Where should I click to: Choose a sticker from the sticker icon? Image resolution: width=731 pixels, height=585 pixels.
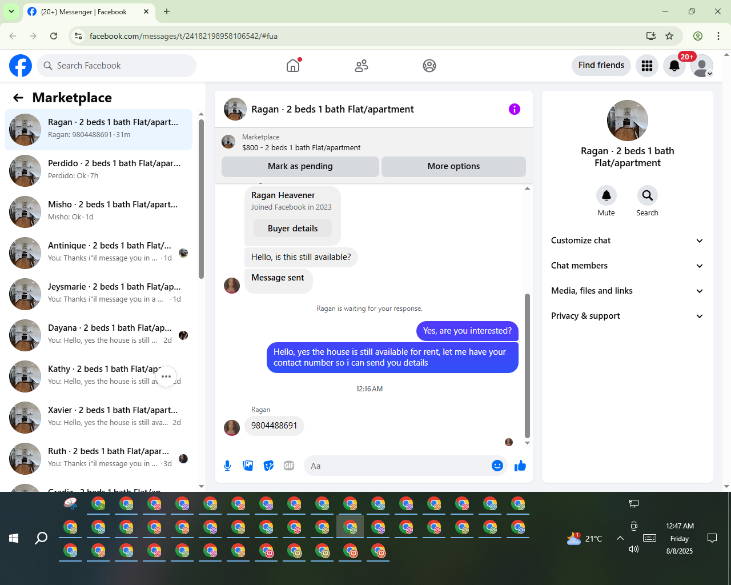tap(268, 466)
